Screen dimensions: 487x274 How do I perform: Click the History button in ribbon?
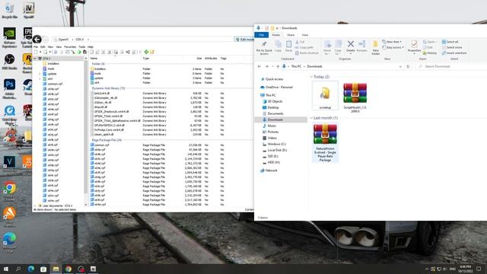(430, 53)
